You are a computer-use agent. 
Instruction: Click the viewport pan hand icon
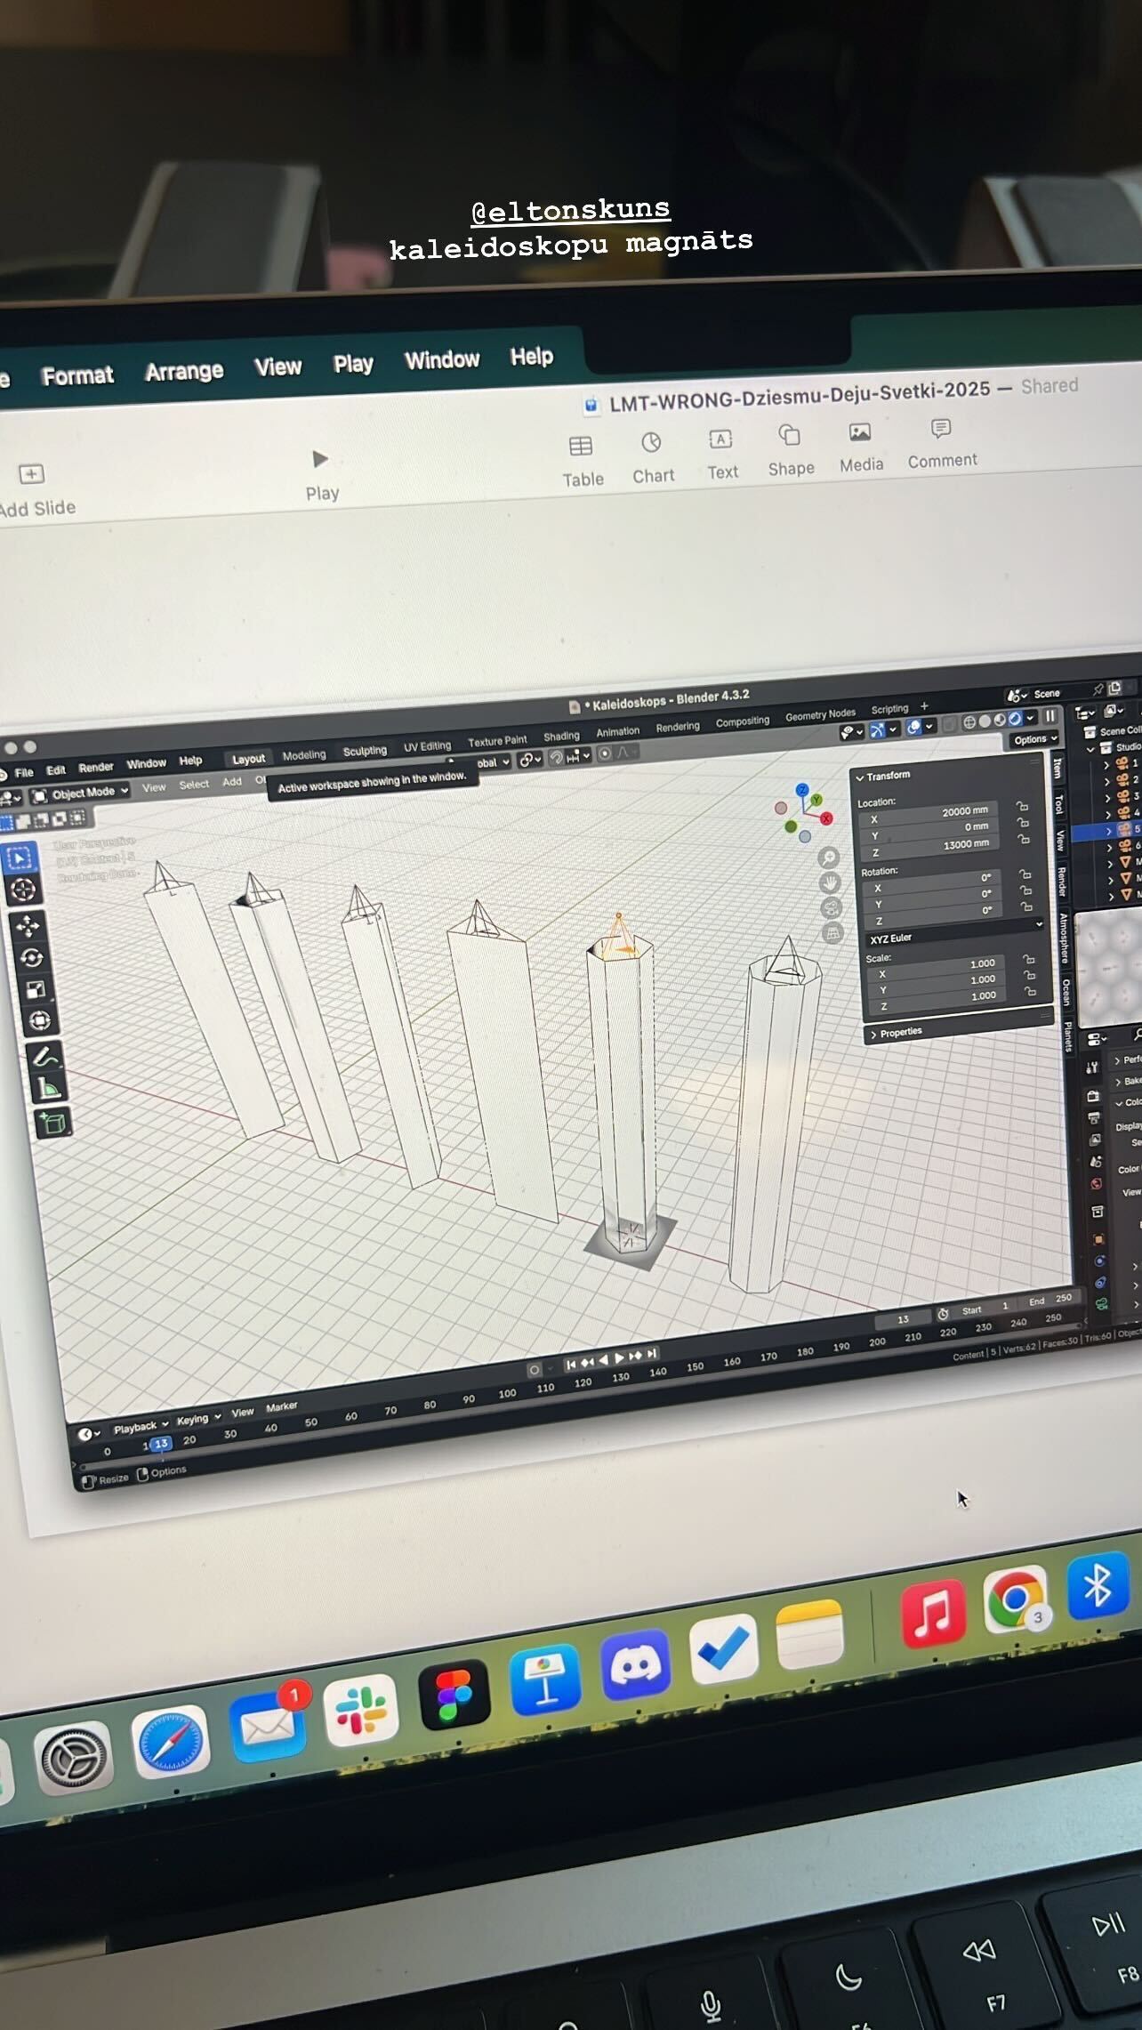831,882
